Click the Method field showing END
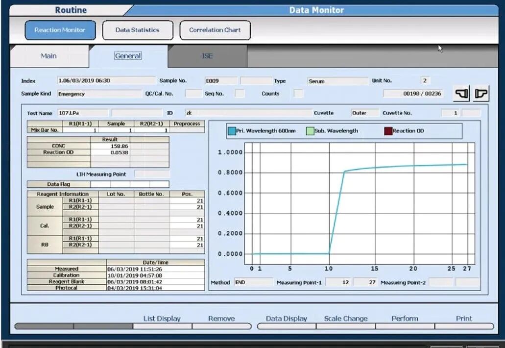 coord(253,283)
